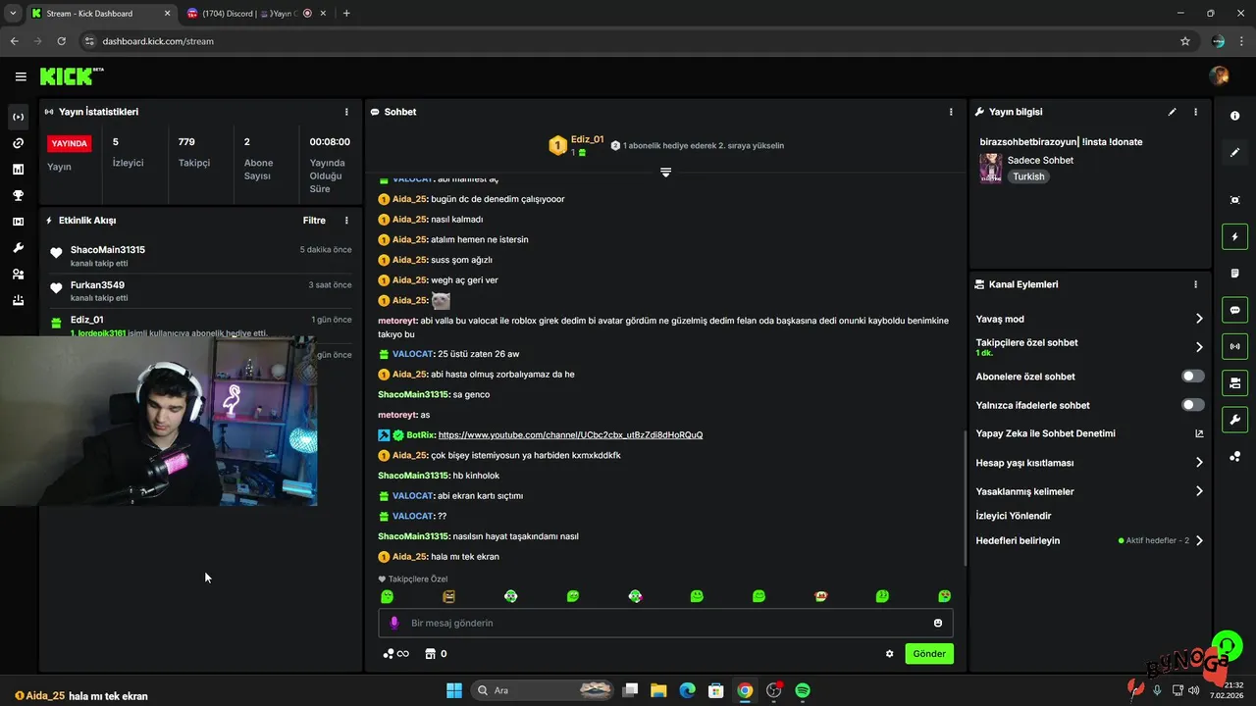Expand the Takipçilere özel sohbet option

pyautogui.click(x=1089, y=347)
